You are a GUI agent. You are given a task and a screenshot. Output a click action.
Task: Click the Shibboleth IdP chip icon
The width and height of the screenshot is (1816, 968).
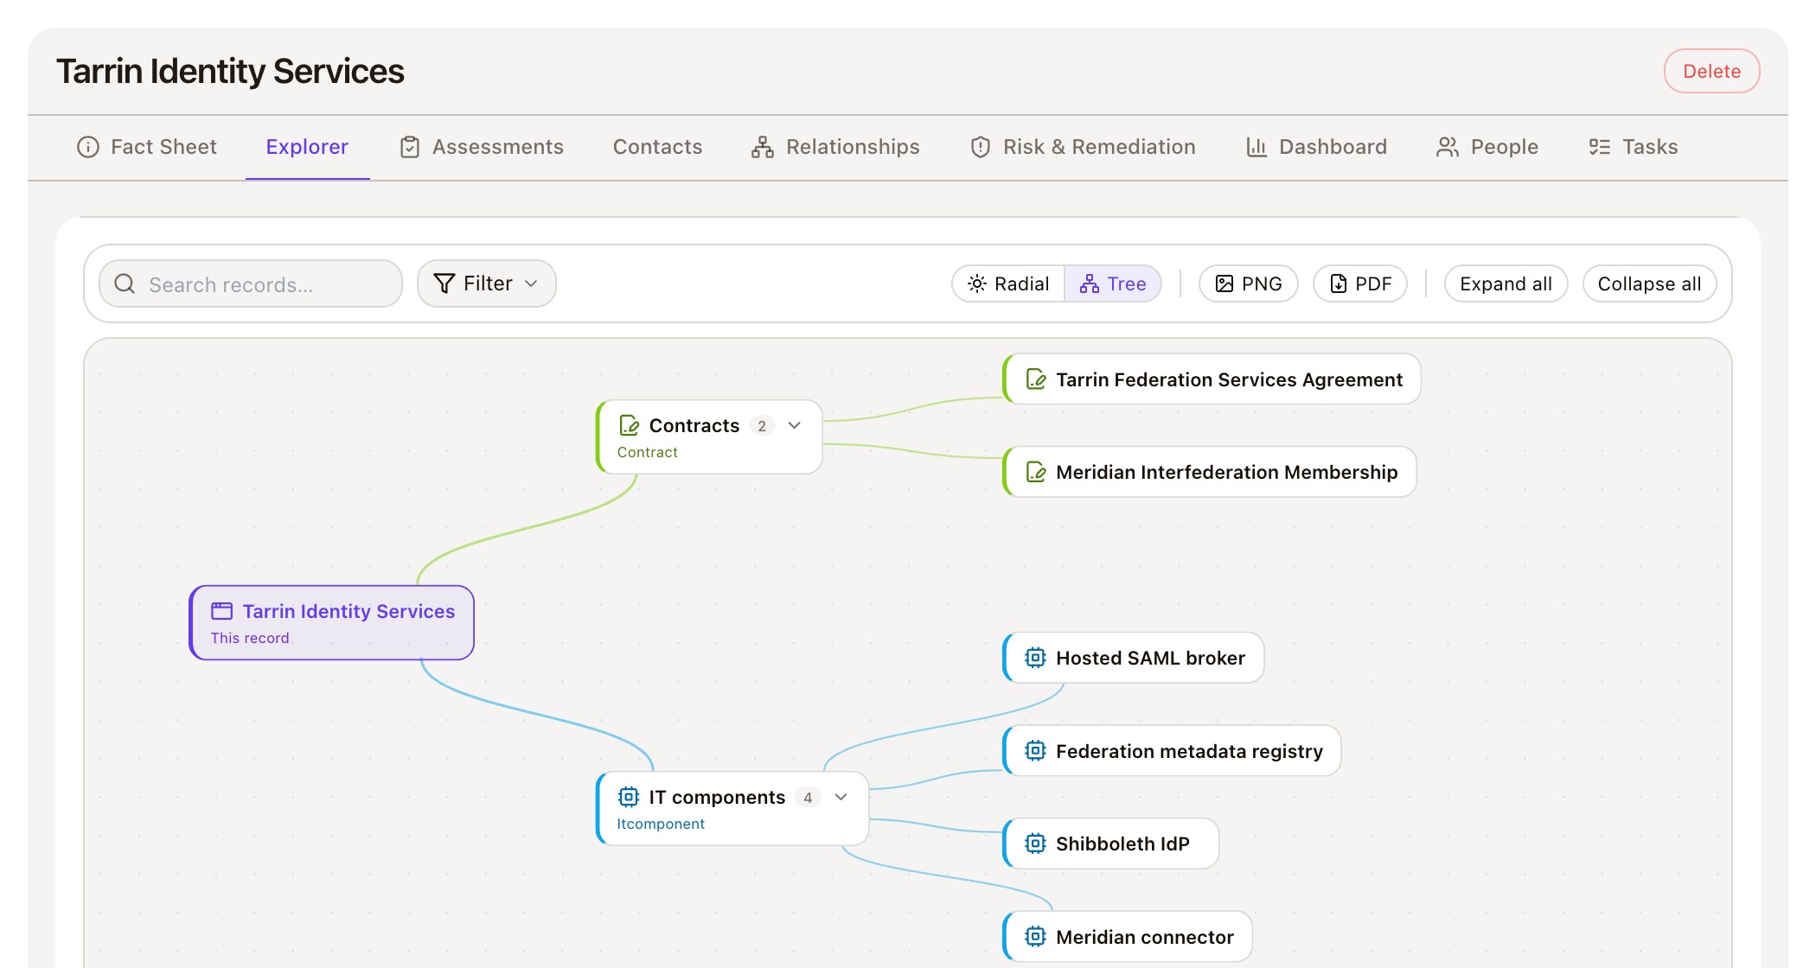tap(1035, 844)
